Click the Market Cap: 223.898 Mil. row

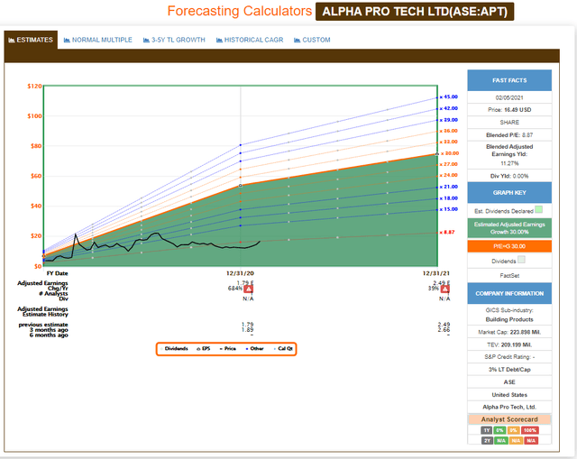[509, 332]
